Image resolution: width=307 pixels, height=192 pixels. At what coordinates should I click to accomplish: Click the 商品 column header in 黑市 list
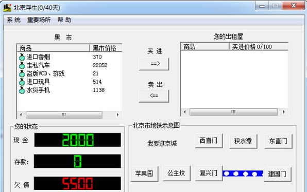point(53,48)
